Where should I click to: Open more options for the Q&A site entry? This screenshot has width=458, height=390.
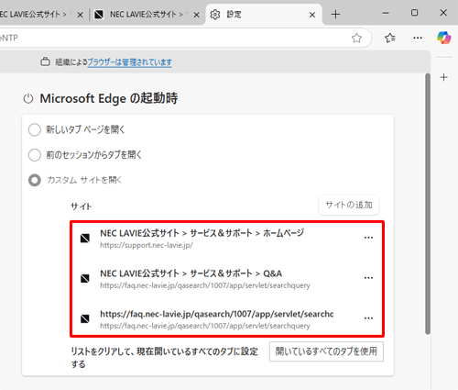pyautogui.click(x=368, y=278)
